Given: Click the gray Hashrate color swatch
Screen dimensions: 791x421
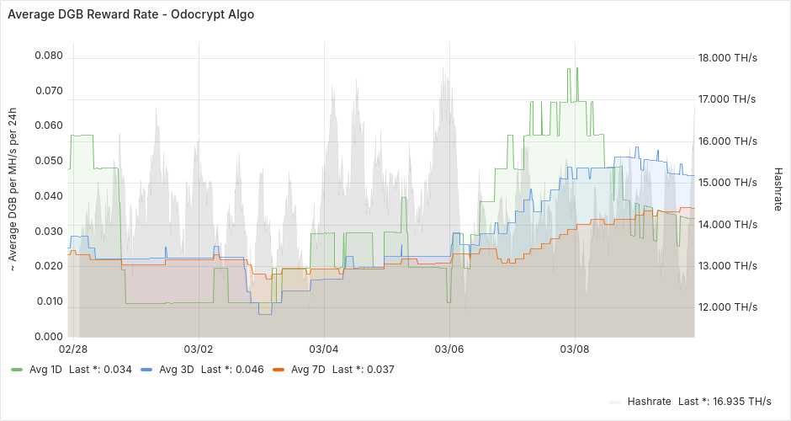Looking at the screenshot, I should 616,401.
